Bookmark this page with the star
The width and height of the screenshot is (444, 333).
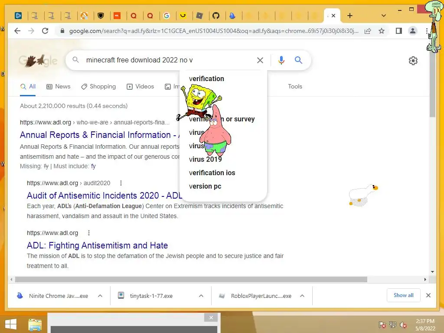click(x=382, y=31)
